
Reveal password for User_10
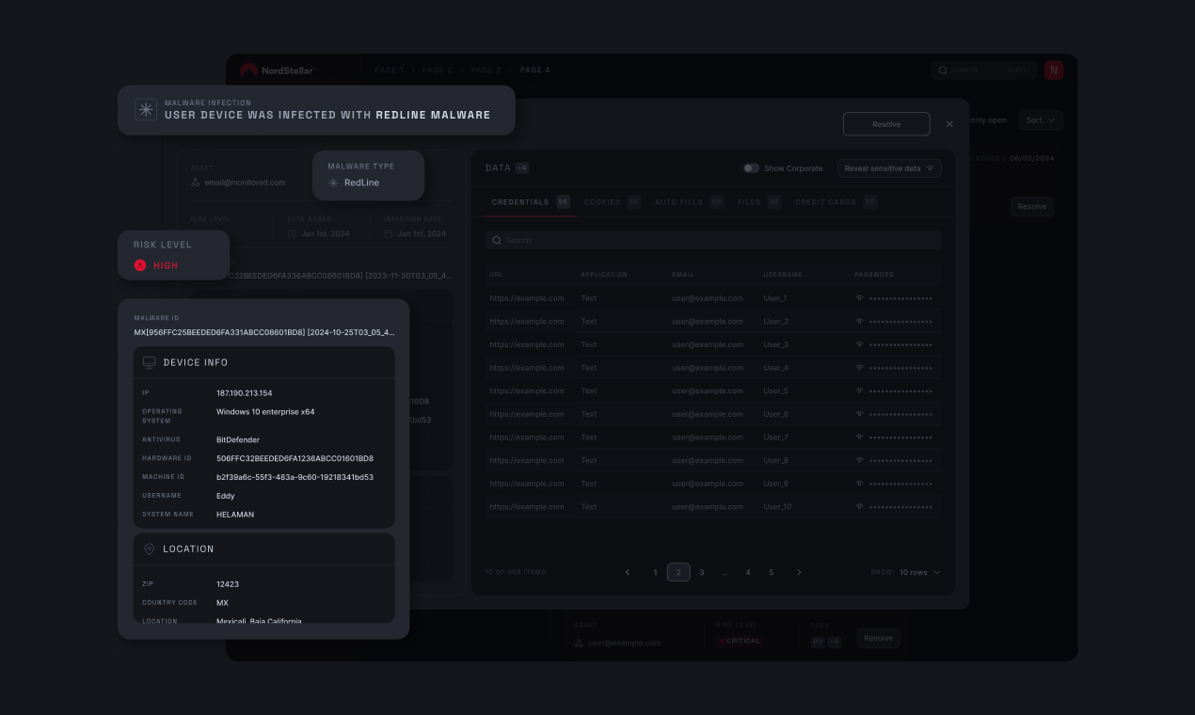(859, 506)
